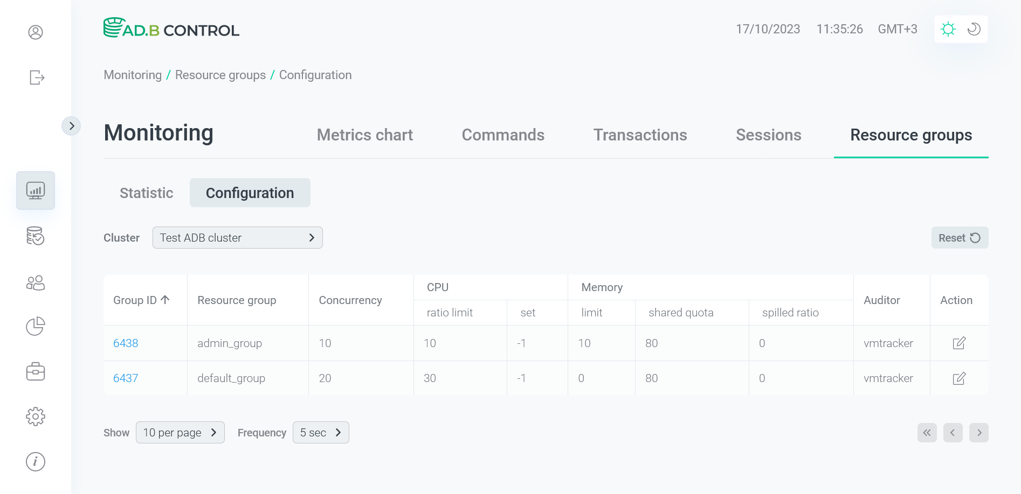
Task: Click the info icon at sidebar bottom
Action: (x=35, y=461)
